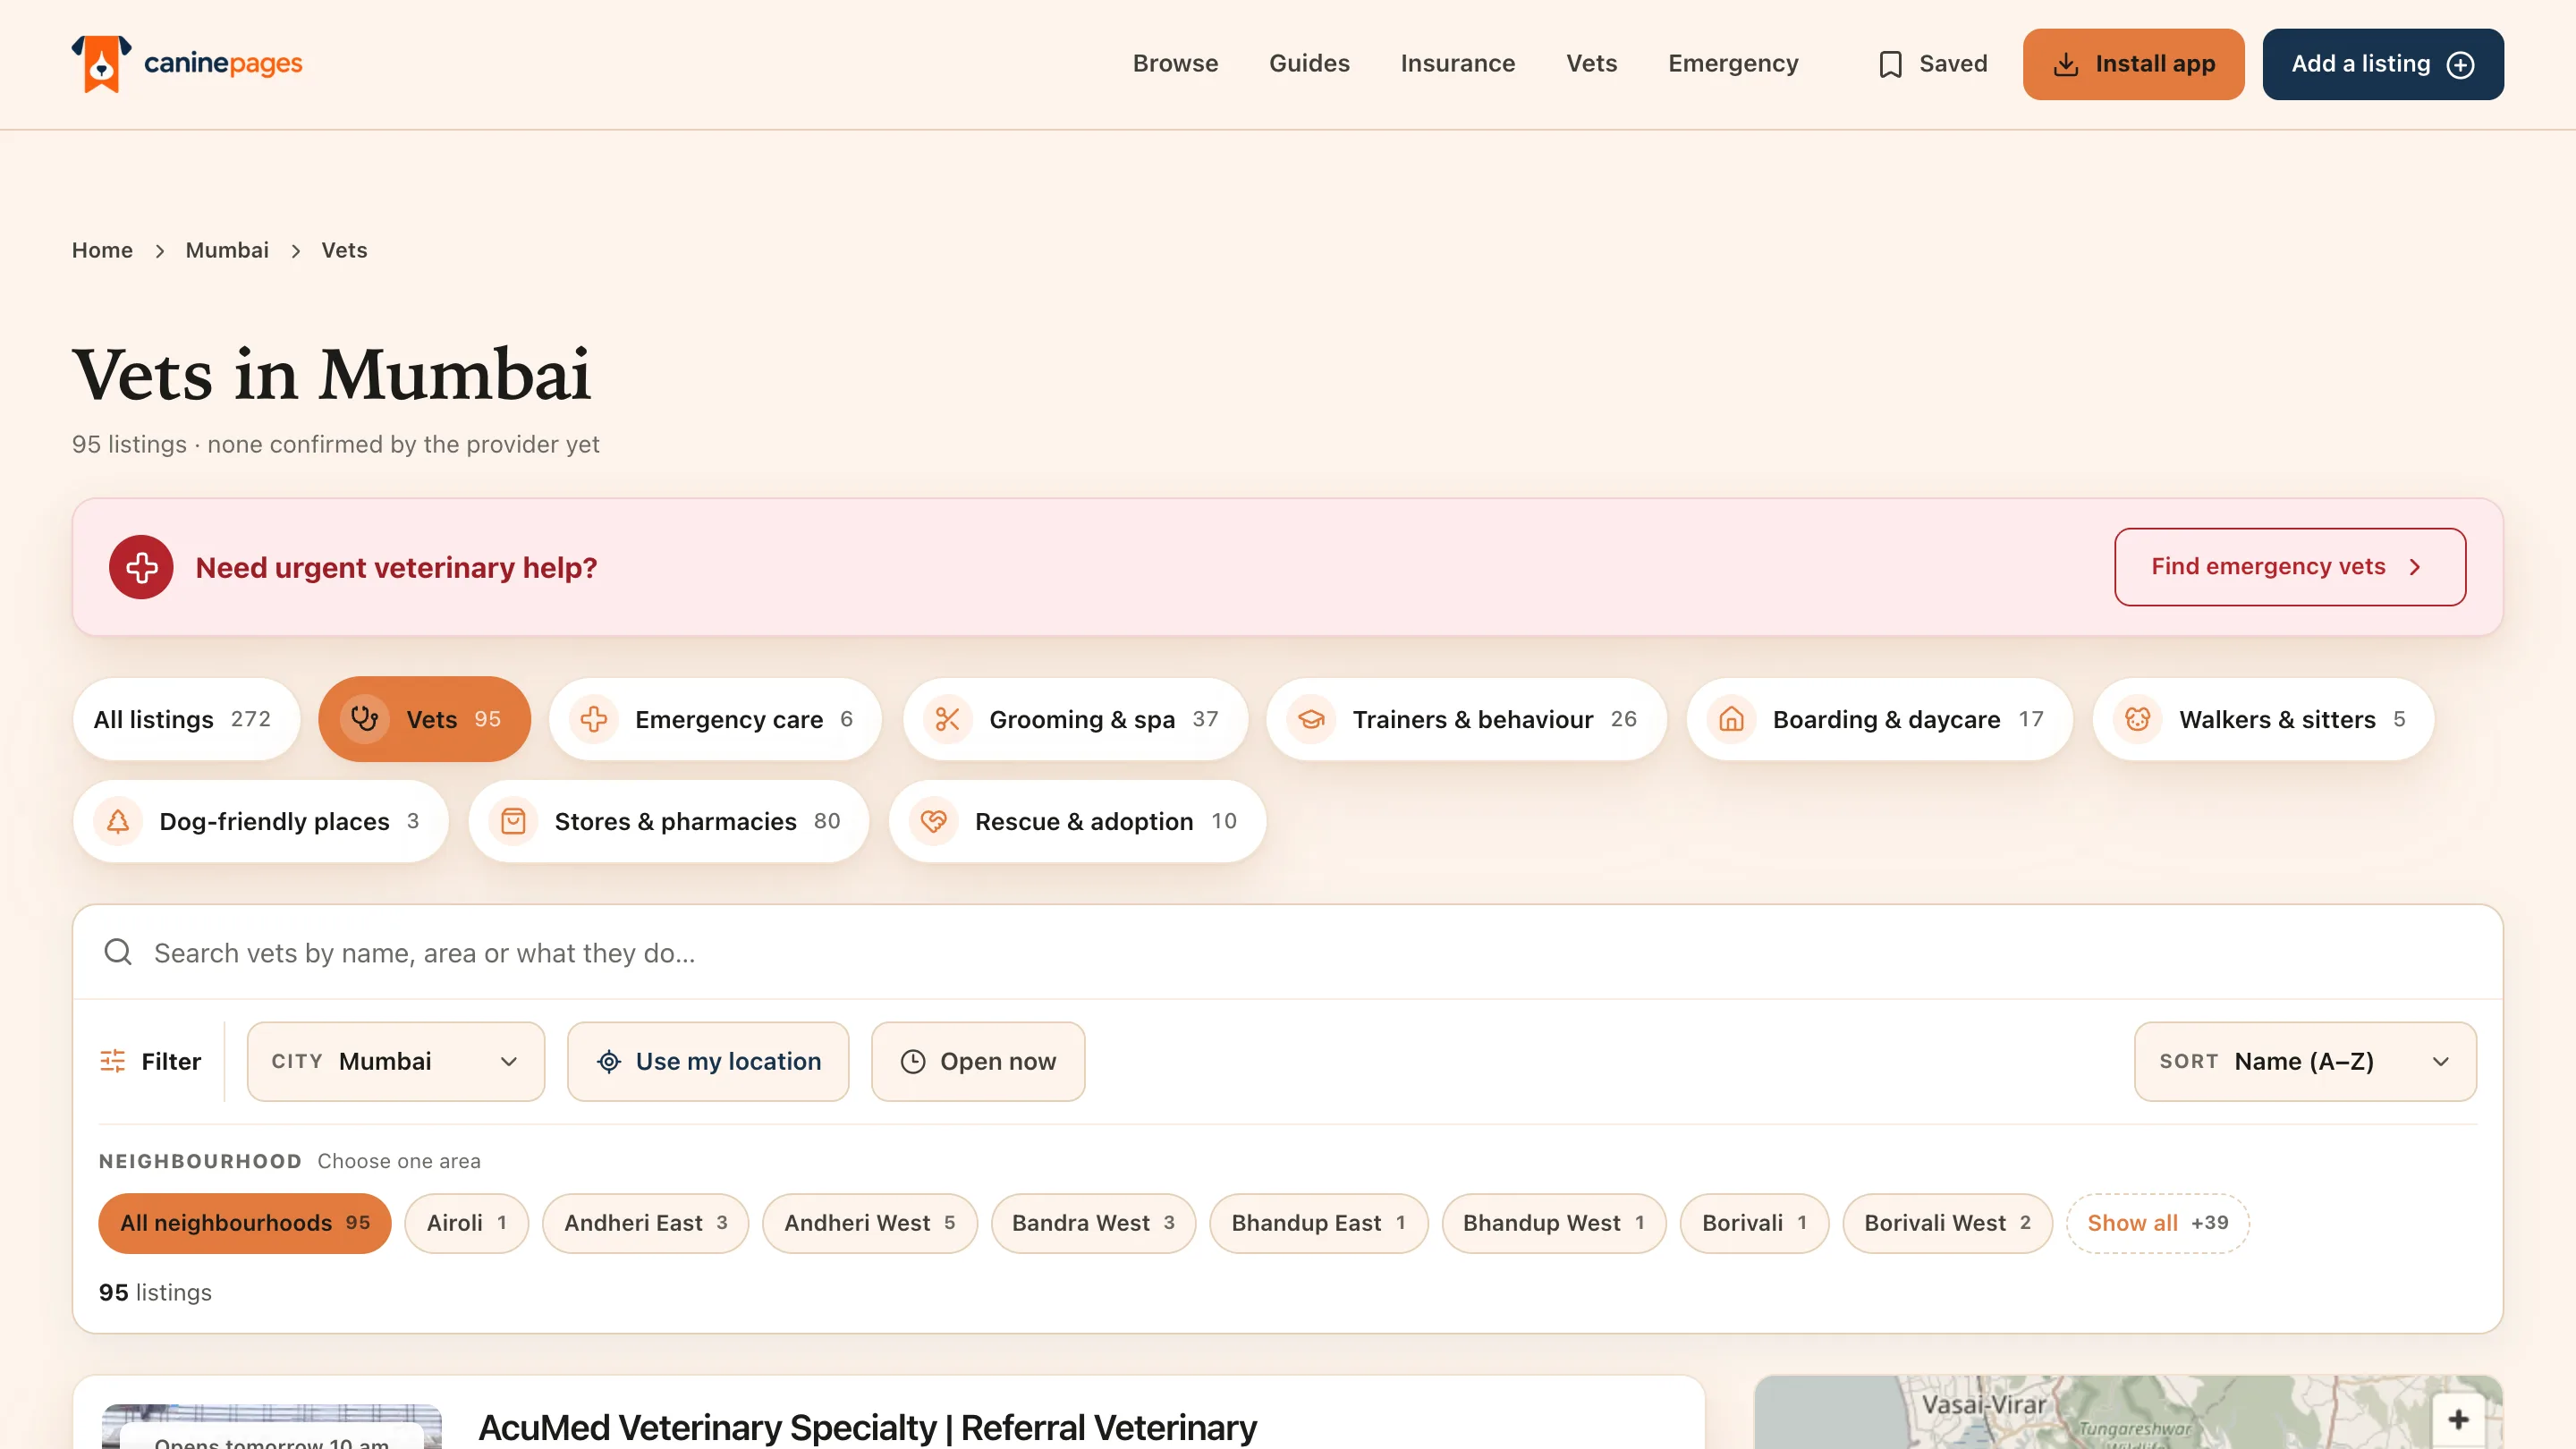
Task: Switch to All listings category tab
Action: [186, 719]
